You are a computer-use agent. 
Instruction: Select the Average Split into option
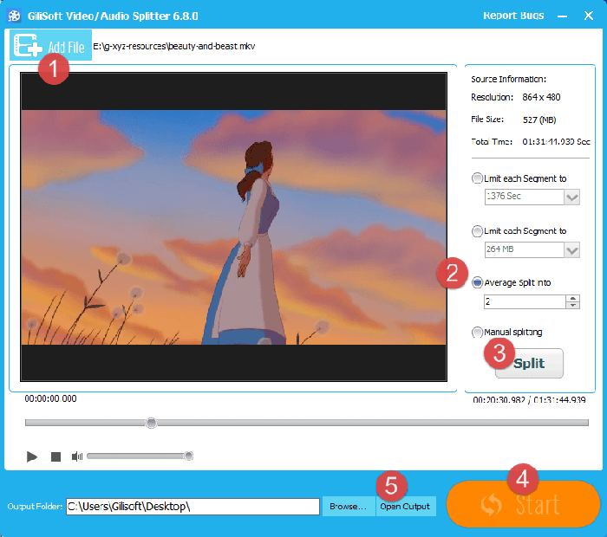click(x=477, y=282)
